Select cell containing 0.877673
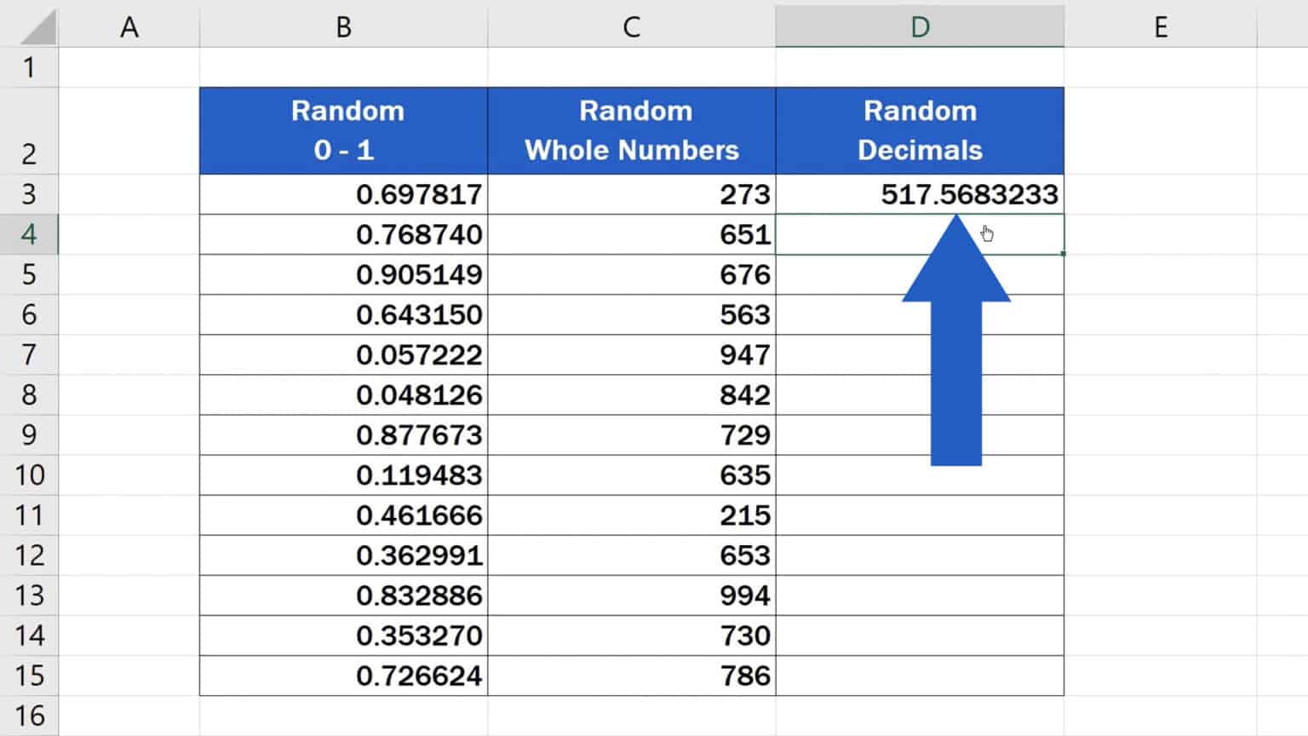This screenshot has height=736, width=1308. pos(343,434)
